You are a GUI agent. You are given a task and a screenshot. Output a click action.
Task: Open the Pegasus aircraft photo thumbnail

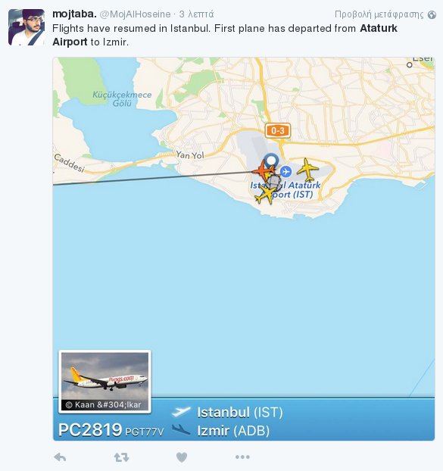point(105,382)
